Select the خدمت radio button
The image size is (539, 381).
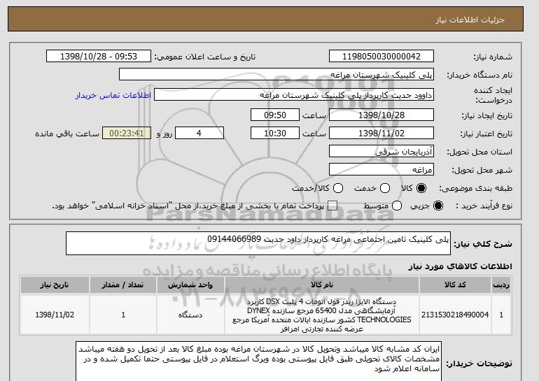click(x=385, y=188)
